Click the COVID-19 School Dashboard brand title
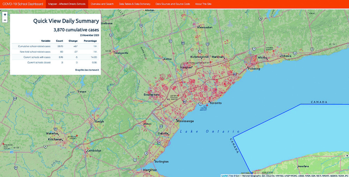This screenshot has width=349, height=177. point(23,4)
